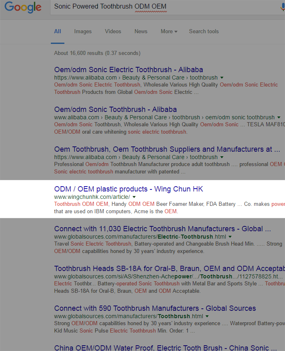The width and height of the screenshot is (285, 351).
Task: Click snippet 'that are used on IBM computers'
Action: [93, 211]
